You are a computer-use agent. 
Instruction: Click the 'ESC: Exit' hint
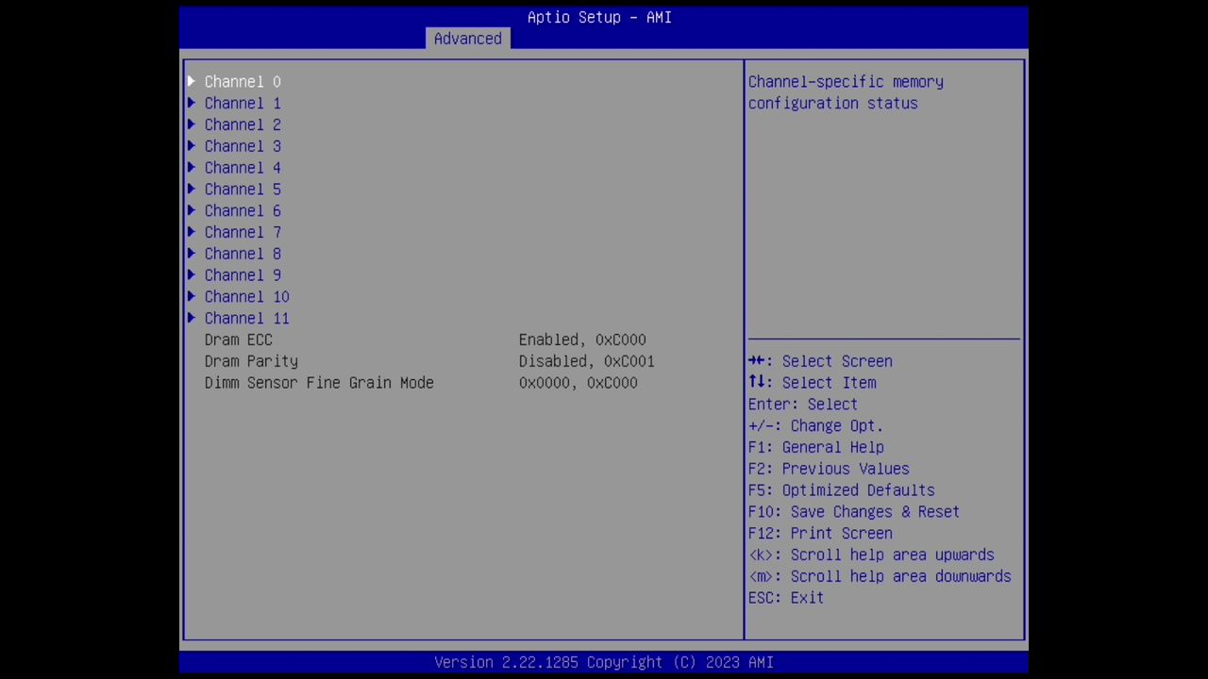(786, 598)
